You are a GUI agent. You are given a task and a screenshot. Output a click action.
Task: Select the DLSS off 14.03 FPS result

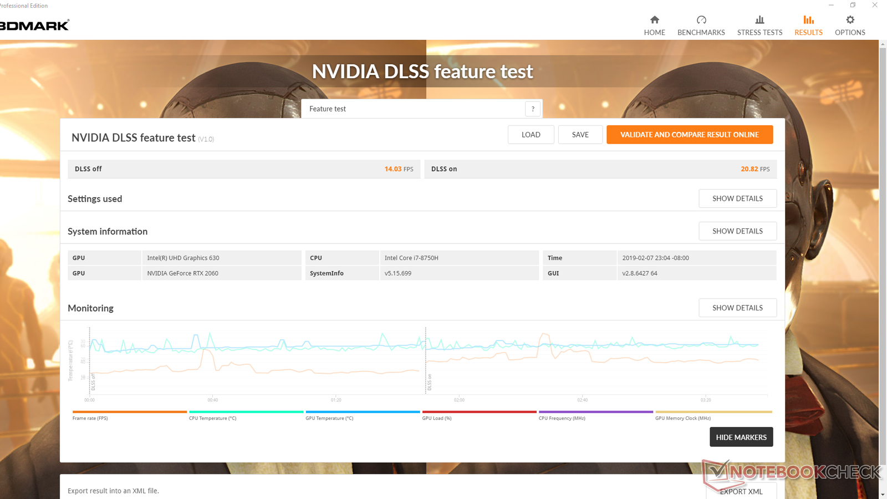click(x=244, y=169)
